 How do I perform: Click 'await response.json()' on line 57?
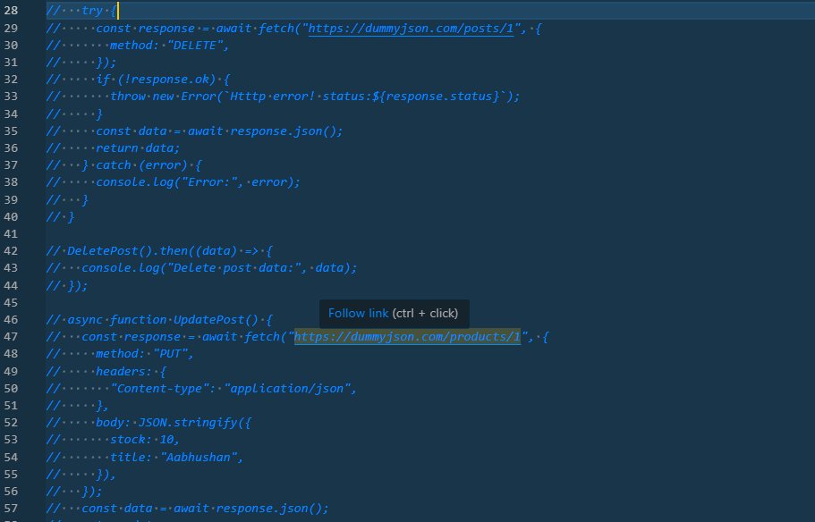(x=251, y=508)
